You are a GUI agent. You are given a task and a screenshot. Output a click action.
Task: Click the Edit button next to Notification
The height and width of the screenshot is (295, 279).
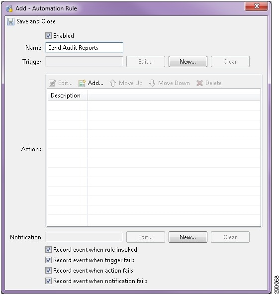coord(145,237)
